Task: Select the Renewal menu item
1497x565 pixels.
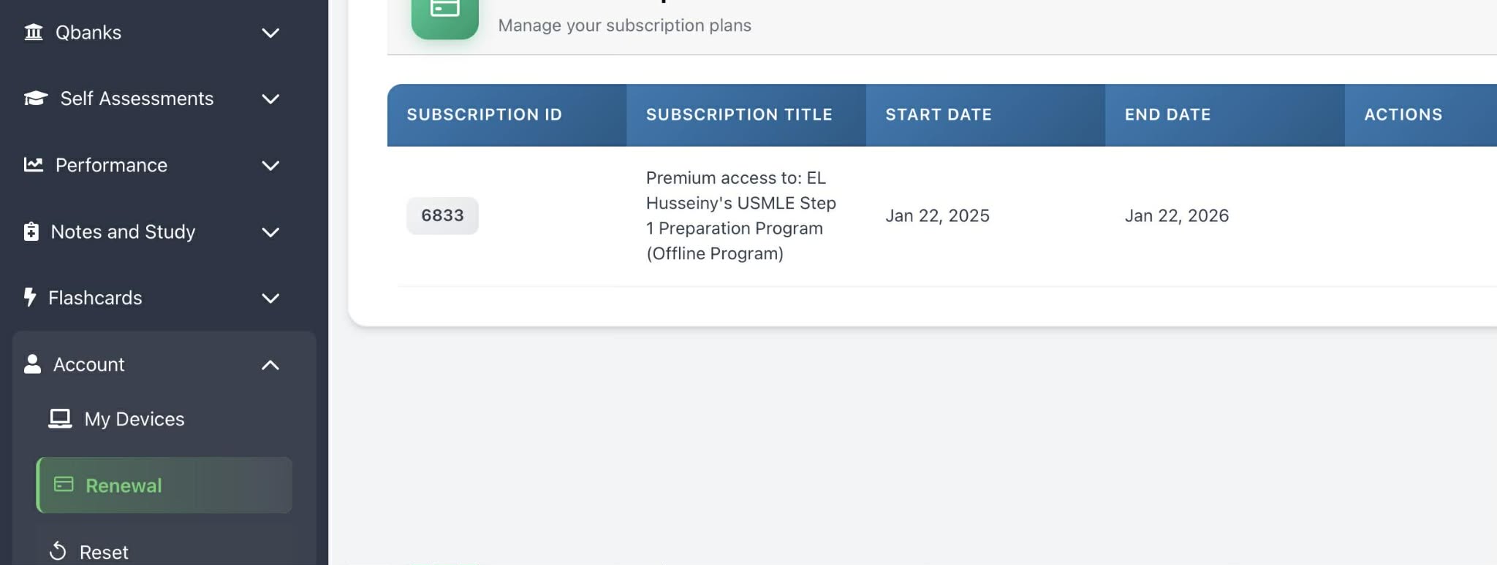Action: pyautogui.click(x=124, y=485)
